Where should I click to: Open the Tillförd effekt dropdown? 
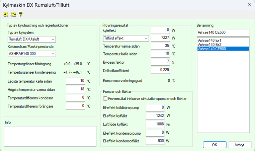[x=126, y=38]
